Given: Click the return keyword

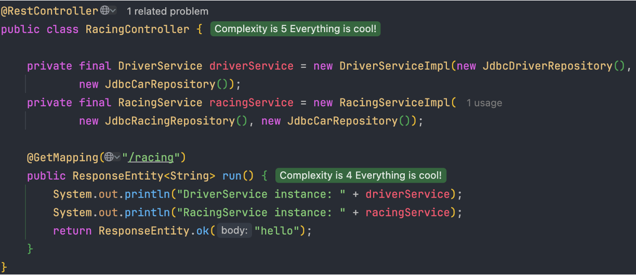Looking at the screenshot, I should [x=72, y=231].
